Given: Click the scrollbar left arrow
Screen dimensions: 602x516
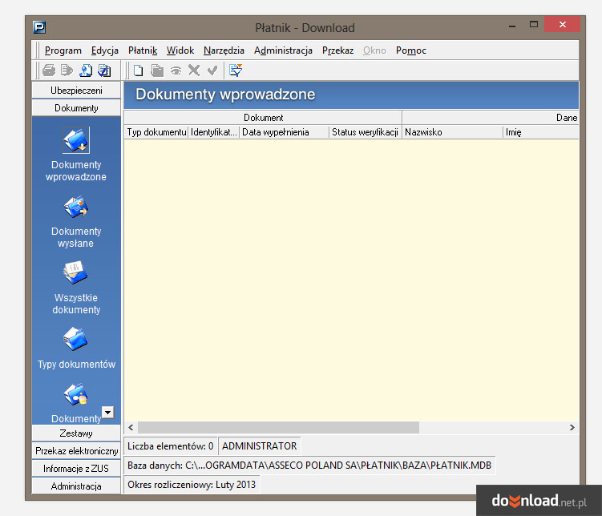Looking at the screenshot, I should pos(131,427).
